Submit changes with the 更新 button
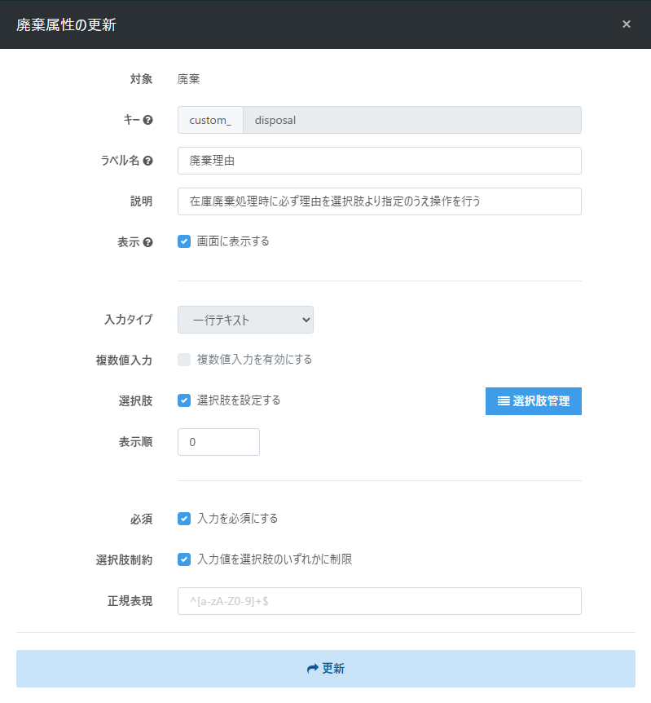The width and height of the screenshot is (651, 703). pos(326,669)
